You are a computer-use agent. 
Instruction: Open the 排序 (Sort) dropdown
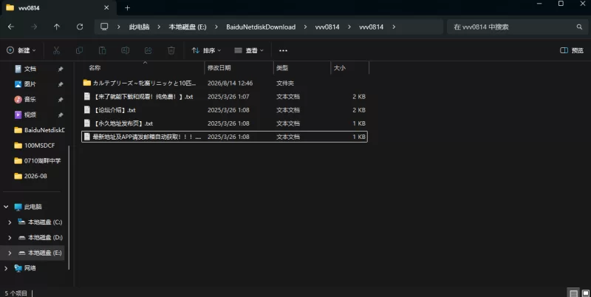tap(206, 50)
